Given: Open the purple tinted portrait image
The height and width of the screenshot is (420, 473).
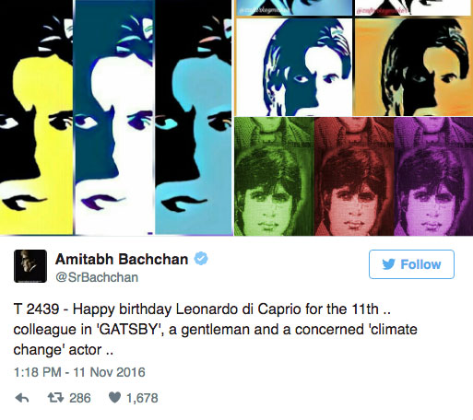Looking at the screenshot, I should 433,176.
